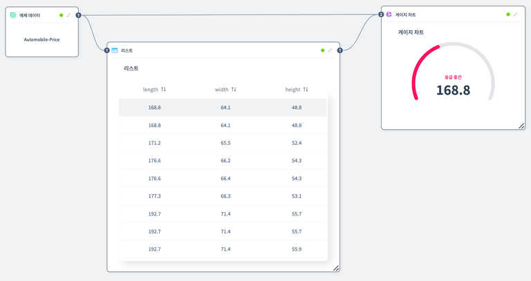531x281 pixels.
Task: Click the 예제 데이터 output port
Action: [78, 14]
